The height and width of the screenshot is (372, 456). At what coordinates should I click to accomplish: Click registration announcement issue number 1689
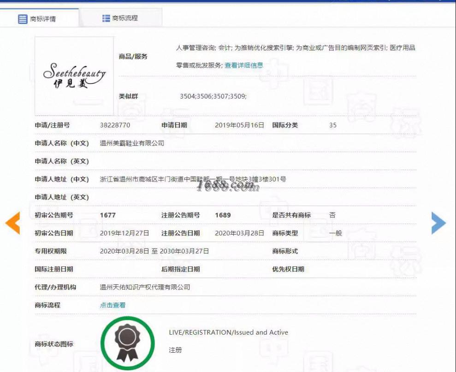(x=223, y=215)
